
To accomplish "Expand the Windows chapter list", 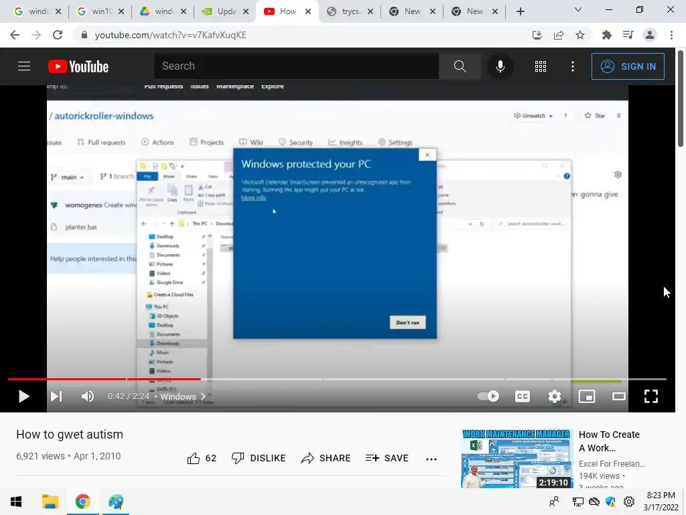I will coord(182,396).
